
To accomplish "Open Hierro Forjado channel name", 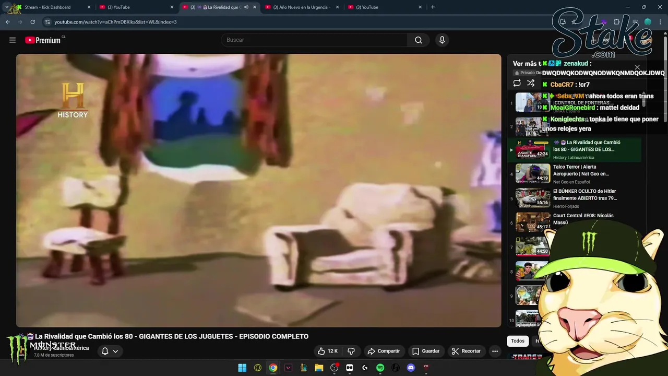I will [566, 206].
